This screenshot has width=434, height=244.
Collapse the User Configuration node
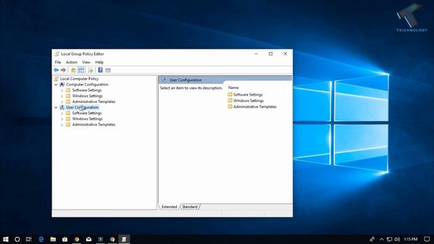click(x=56, y=107)
